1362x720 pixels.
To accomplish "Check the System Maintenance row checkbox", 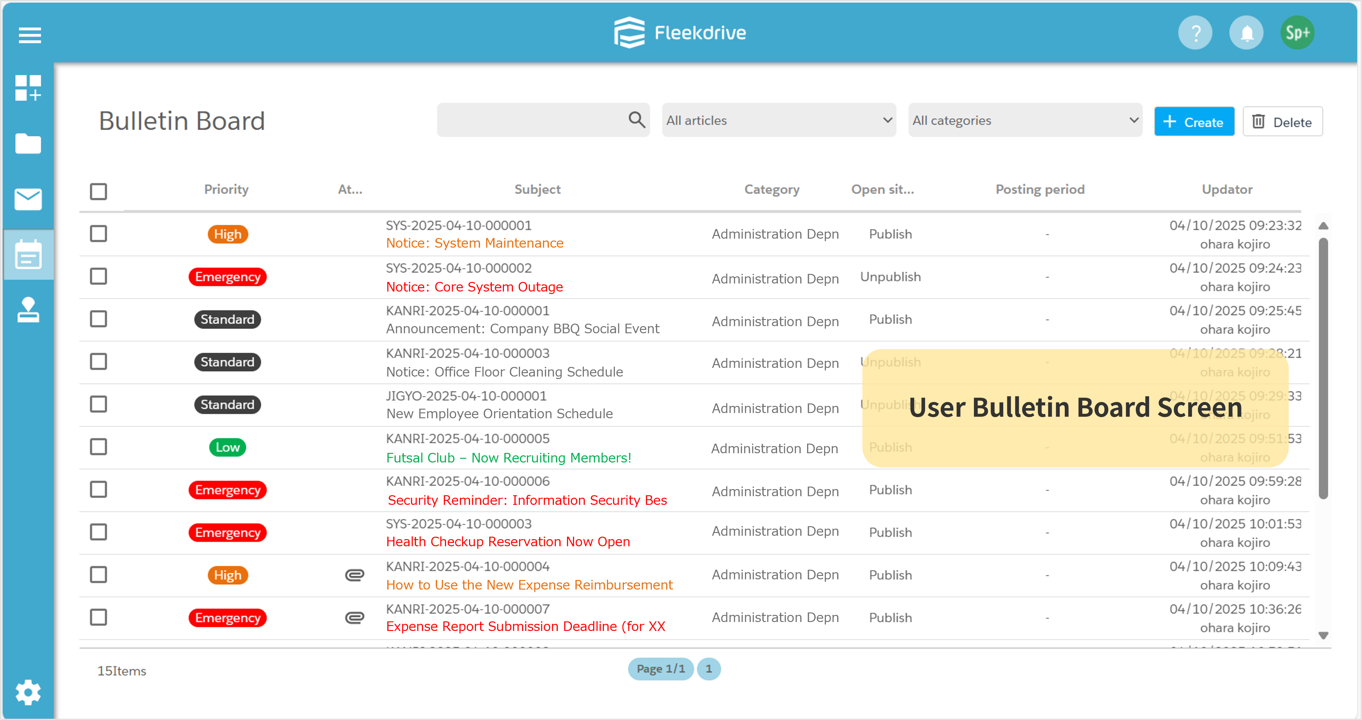I will click(98, 233).
